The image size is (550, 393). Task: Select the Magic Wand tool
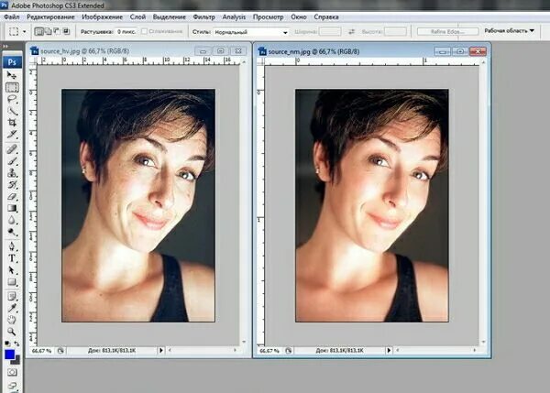click(x=12, y=111)
